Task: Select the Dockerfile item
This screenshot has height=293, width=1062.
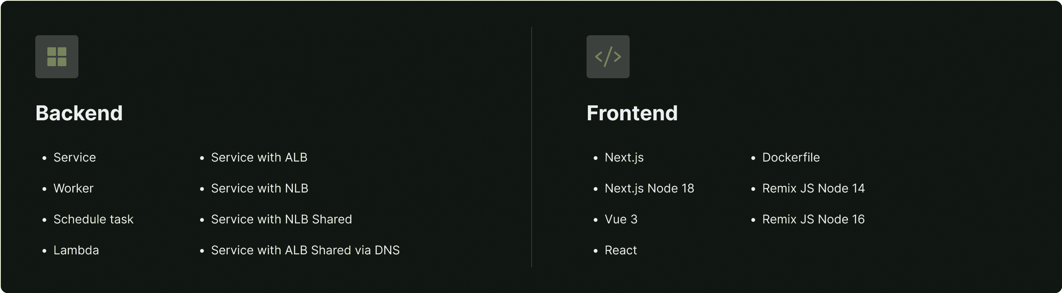Action: coord(791,157)
